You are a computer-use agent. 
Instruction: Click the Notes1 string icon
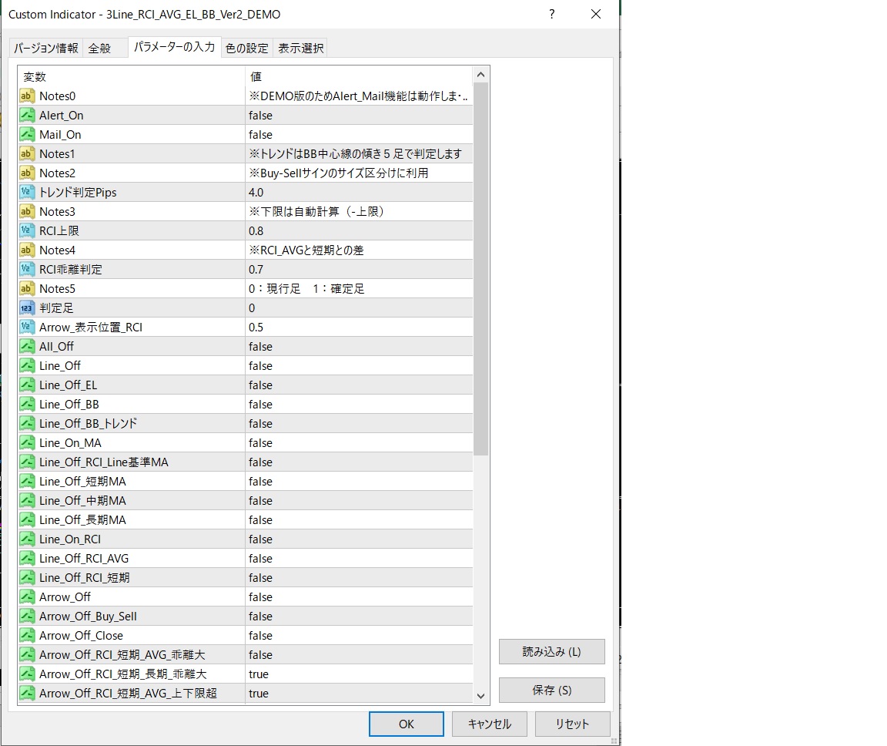27,153
